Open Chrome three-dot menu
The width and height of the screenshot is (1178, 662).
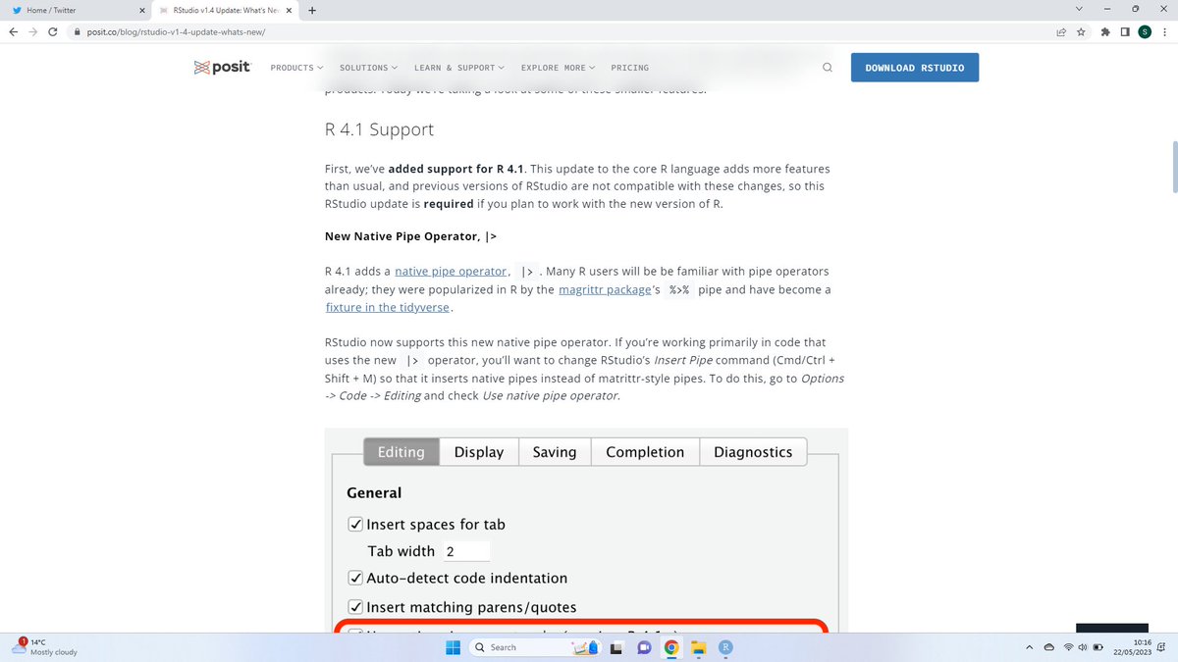(1164, 31)
